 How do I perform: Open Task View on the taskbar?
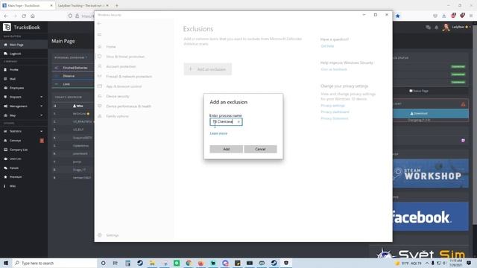115,263
